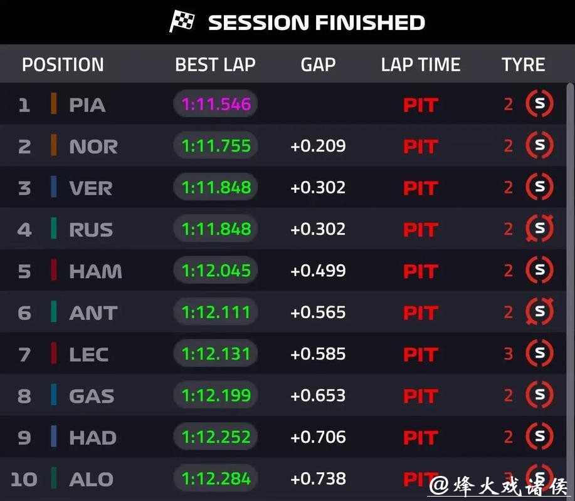Image resolution: width=575 pixels, height=501 pixels.
Task: Expand the GAP column header
Action: pyautogui.click(x=318, y=64)
